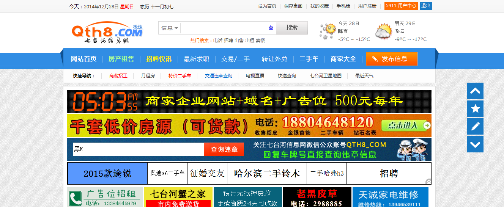Click tomorrow's cloudy weather icon

pos(383,31)
